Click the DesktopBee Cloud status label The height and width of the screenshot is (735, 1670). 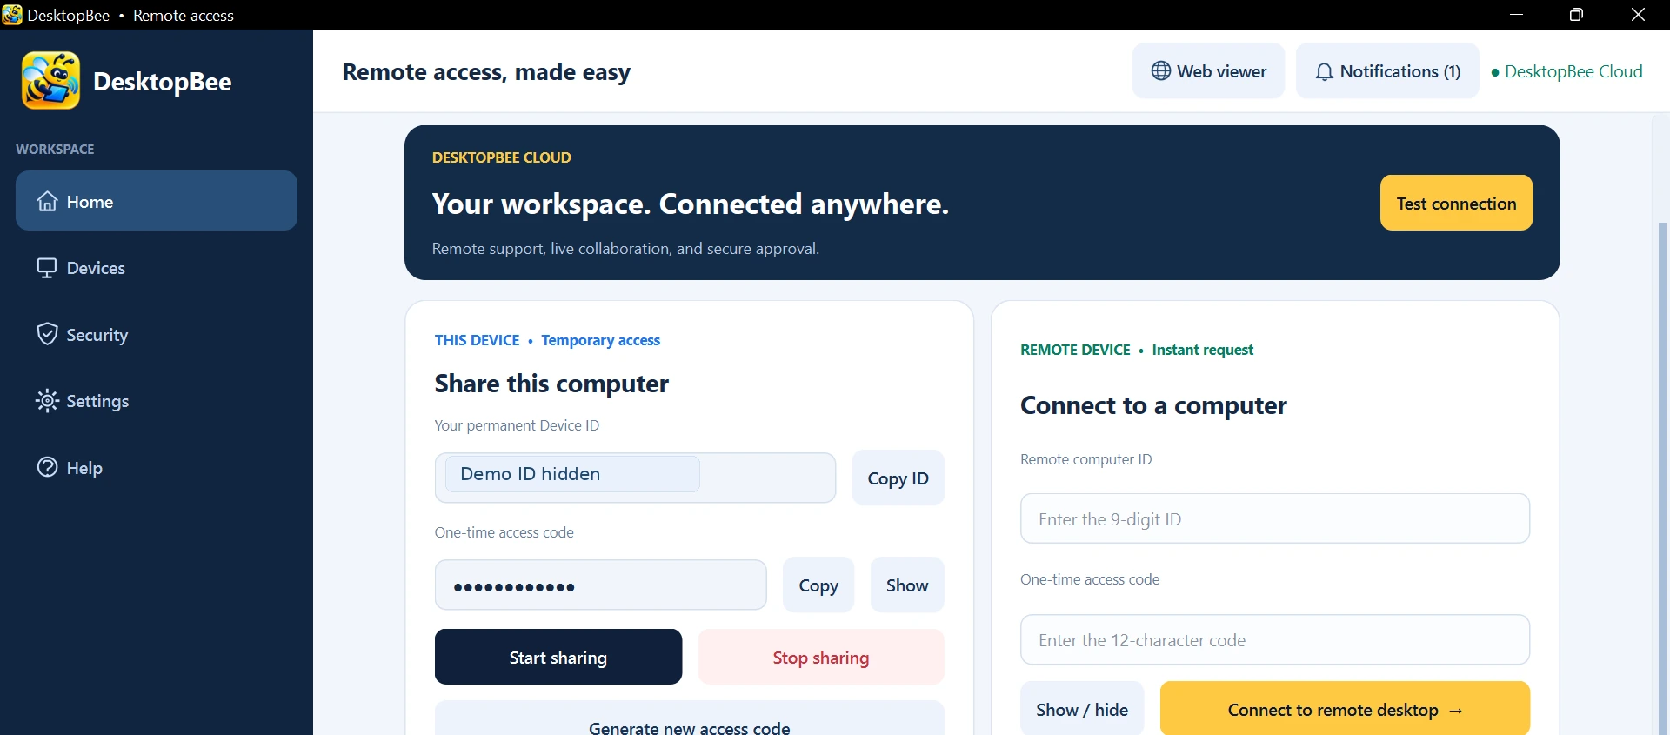[x=1566, y=71]
